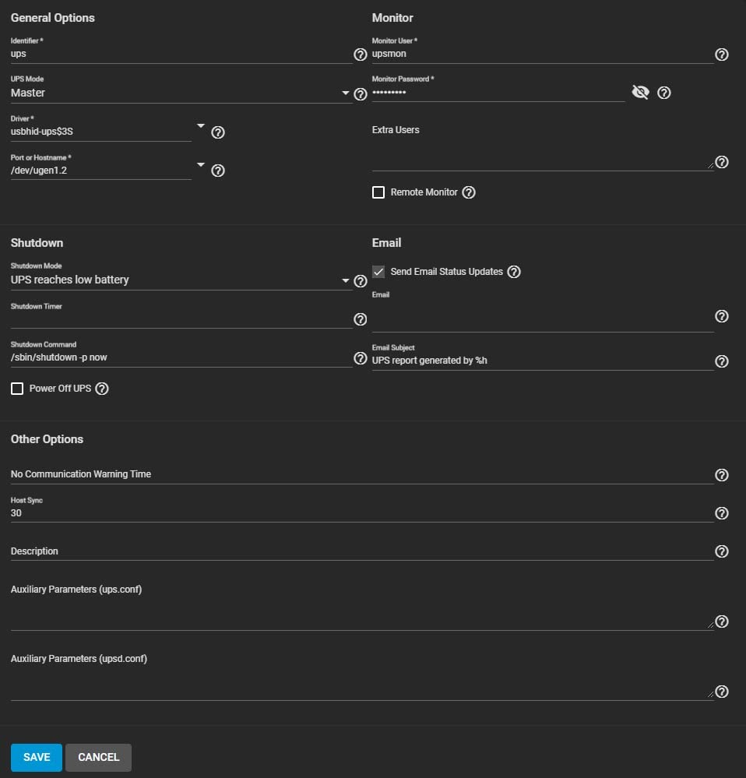746x778 pixels.
Task: Open the Driver dropdown list
Action: [x=201, y=126]
